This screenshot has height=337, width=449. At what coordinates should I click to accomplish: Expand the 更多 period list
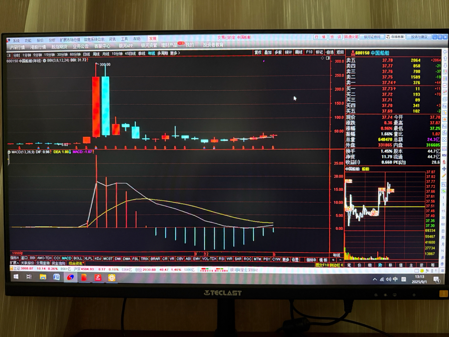click(x=175, y=53)
